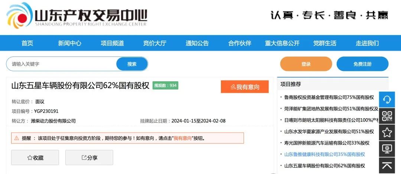Go to 走进我们 page
Image resolution: width=401 pixels, height=174 pixels.
[x=367, y=43]
